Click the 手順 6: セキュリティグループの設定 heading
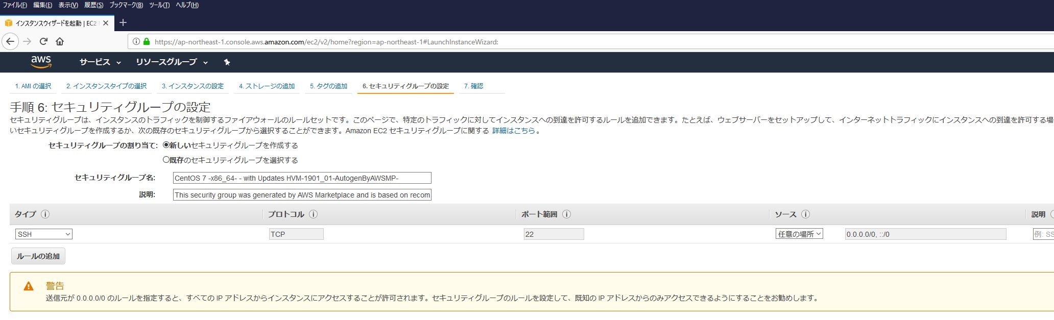 tap(110, 107)
